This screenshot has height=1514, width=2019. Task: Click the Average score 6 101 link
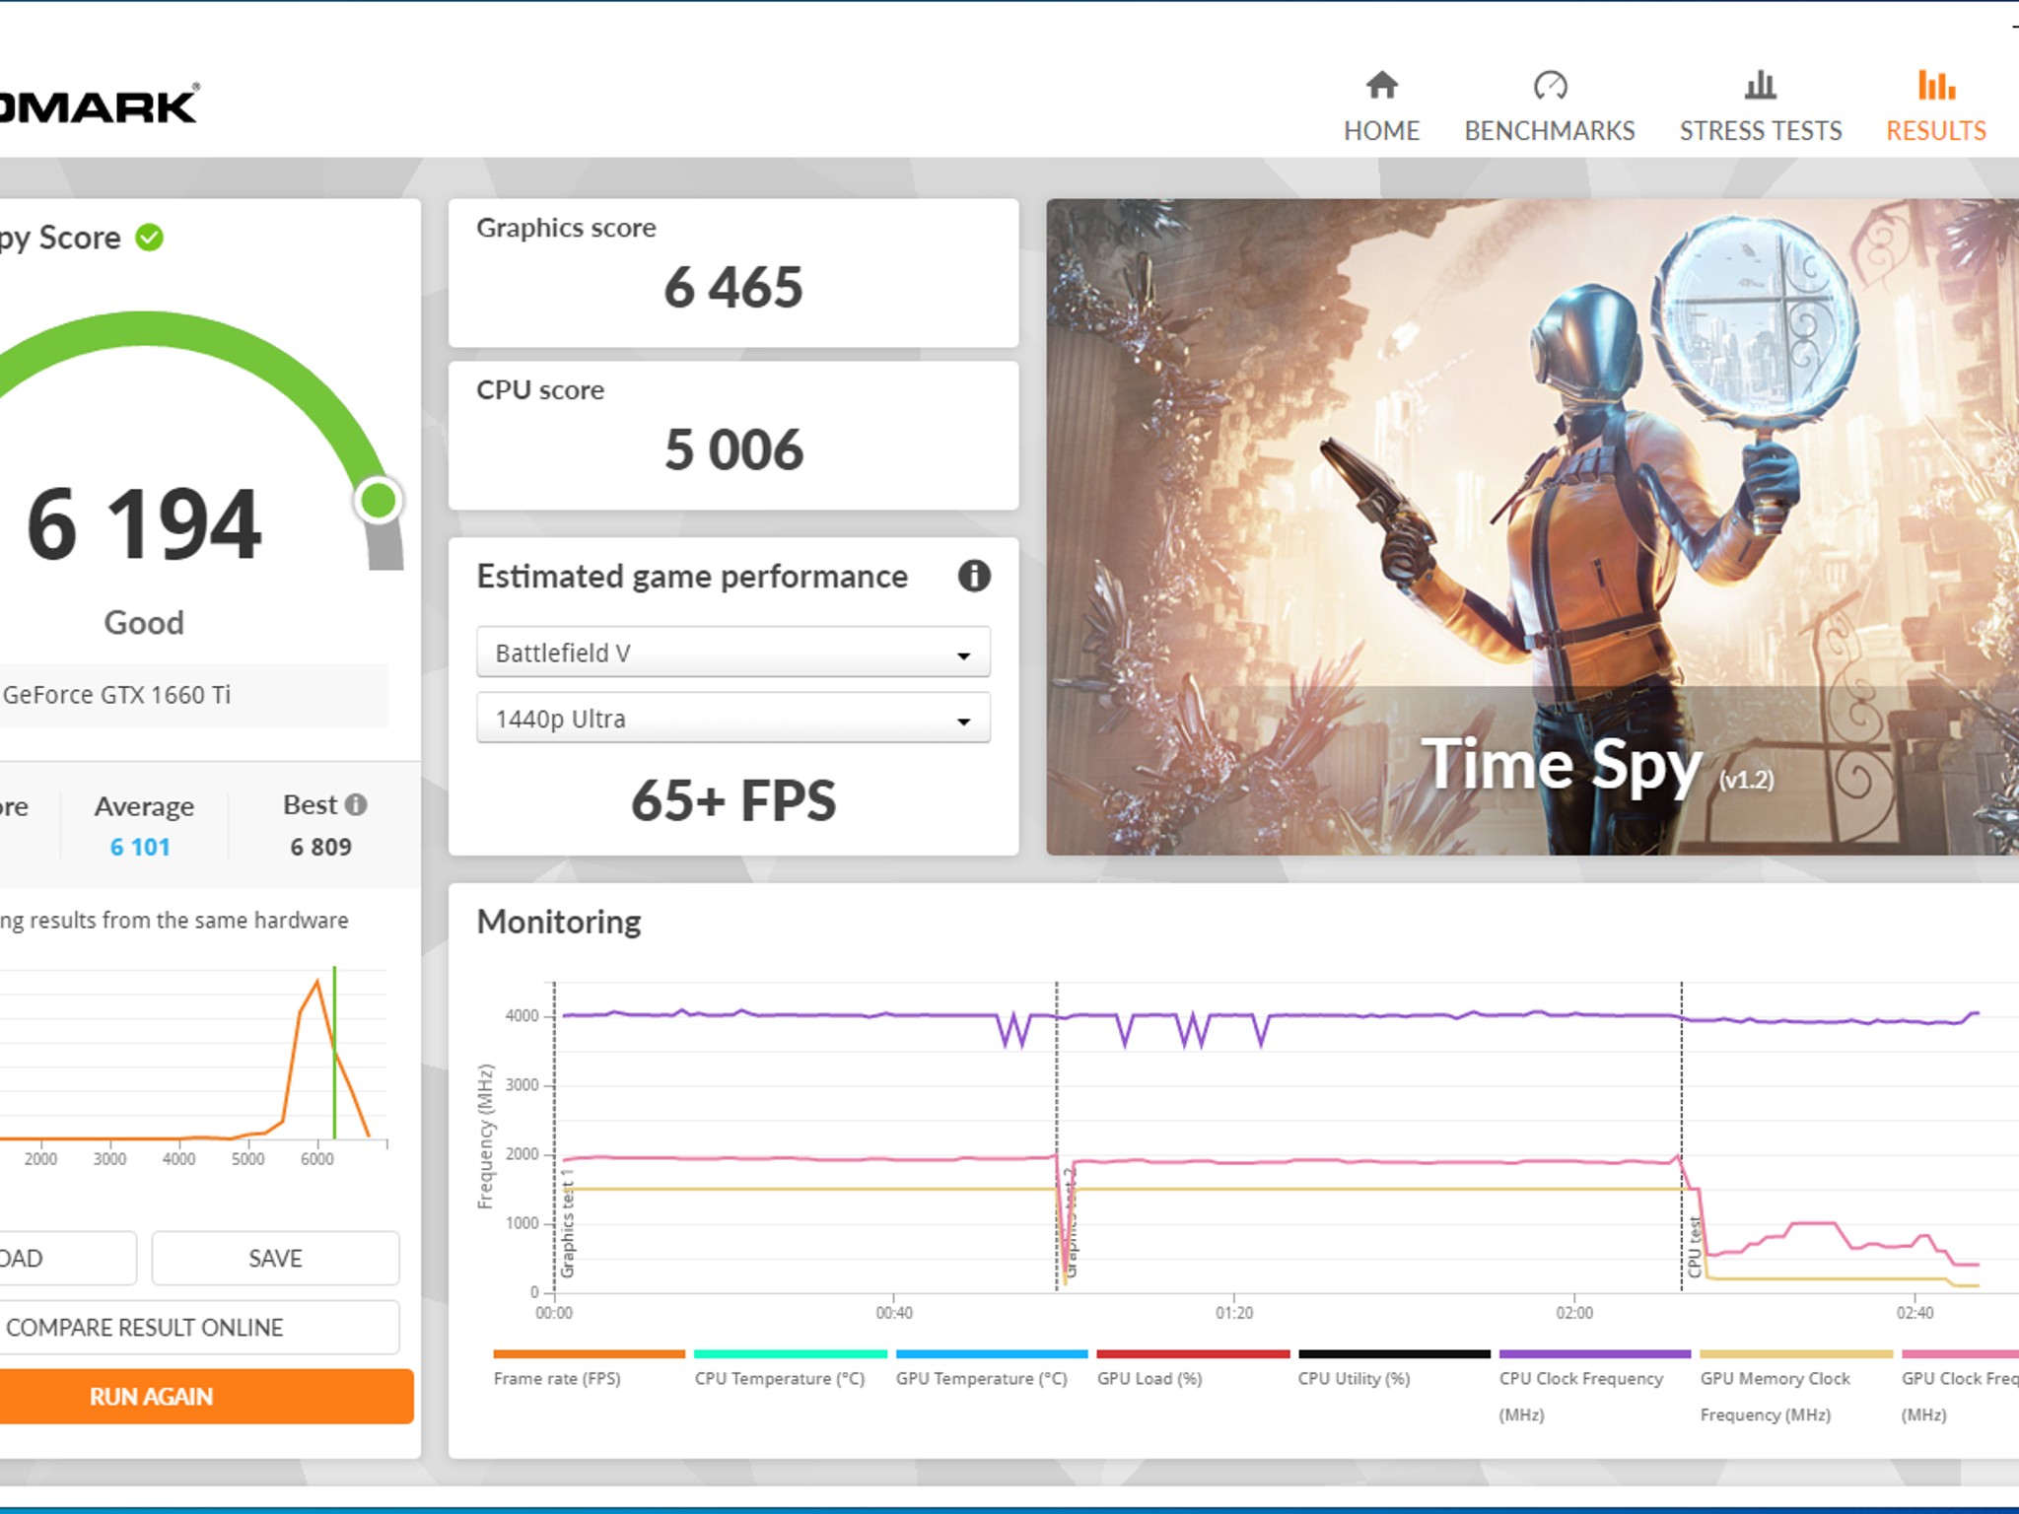pos(141,846)
